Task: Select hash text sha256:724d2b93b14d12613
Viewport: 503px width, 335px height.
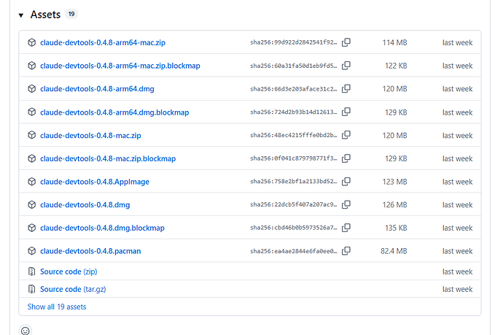Action: pos(294,112)
